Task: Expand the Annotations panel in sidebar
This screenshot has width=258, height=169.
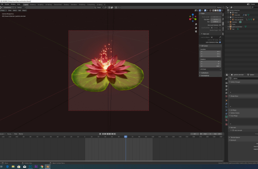Action: (200, 76)
